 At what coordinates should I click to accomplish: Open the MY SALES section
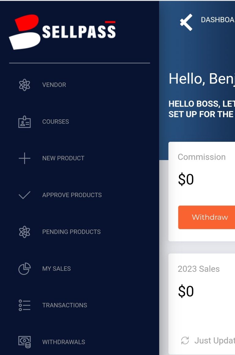coord(56,268)
